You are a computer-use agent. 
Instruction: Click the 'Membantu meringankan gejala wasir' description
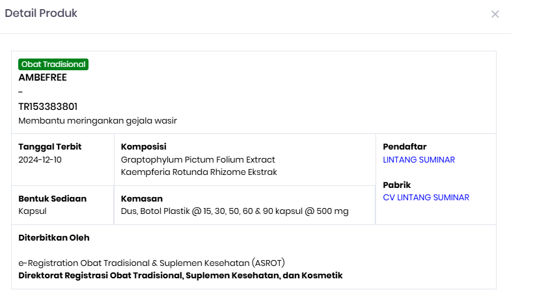(98, 121)
